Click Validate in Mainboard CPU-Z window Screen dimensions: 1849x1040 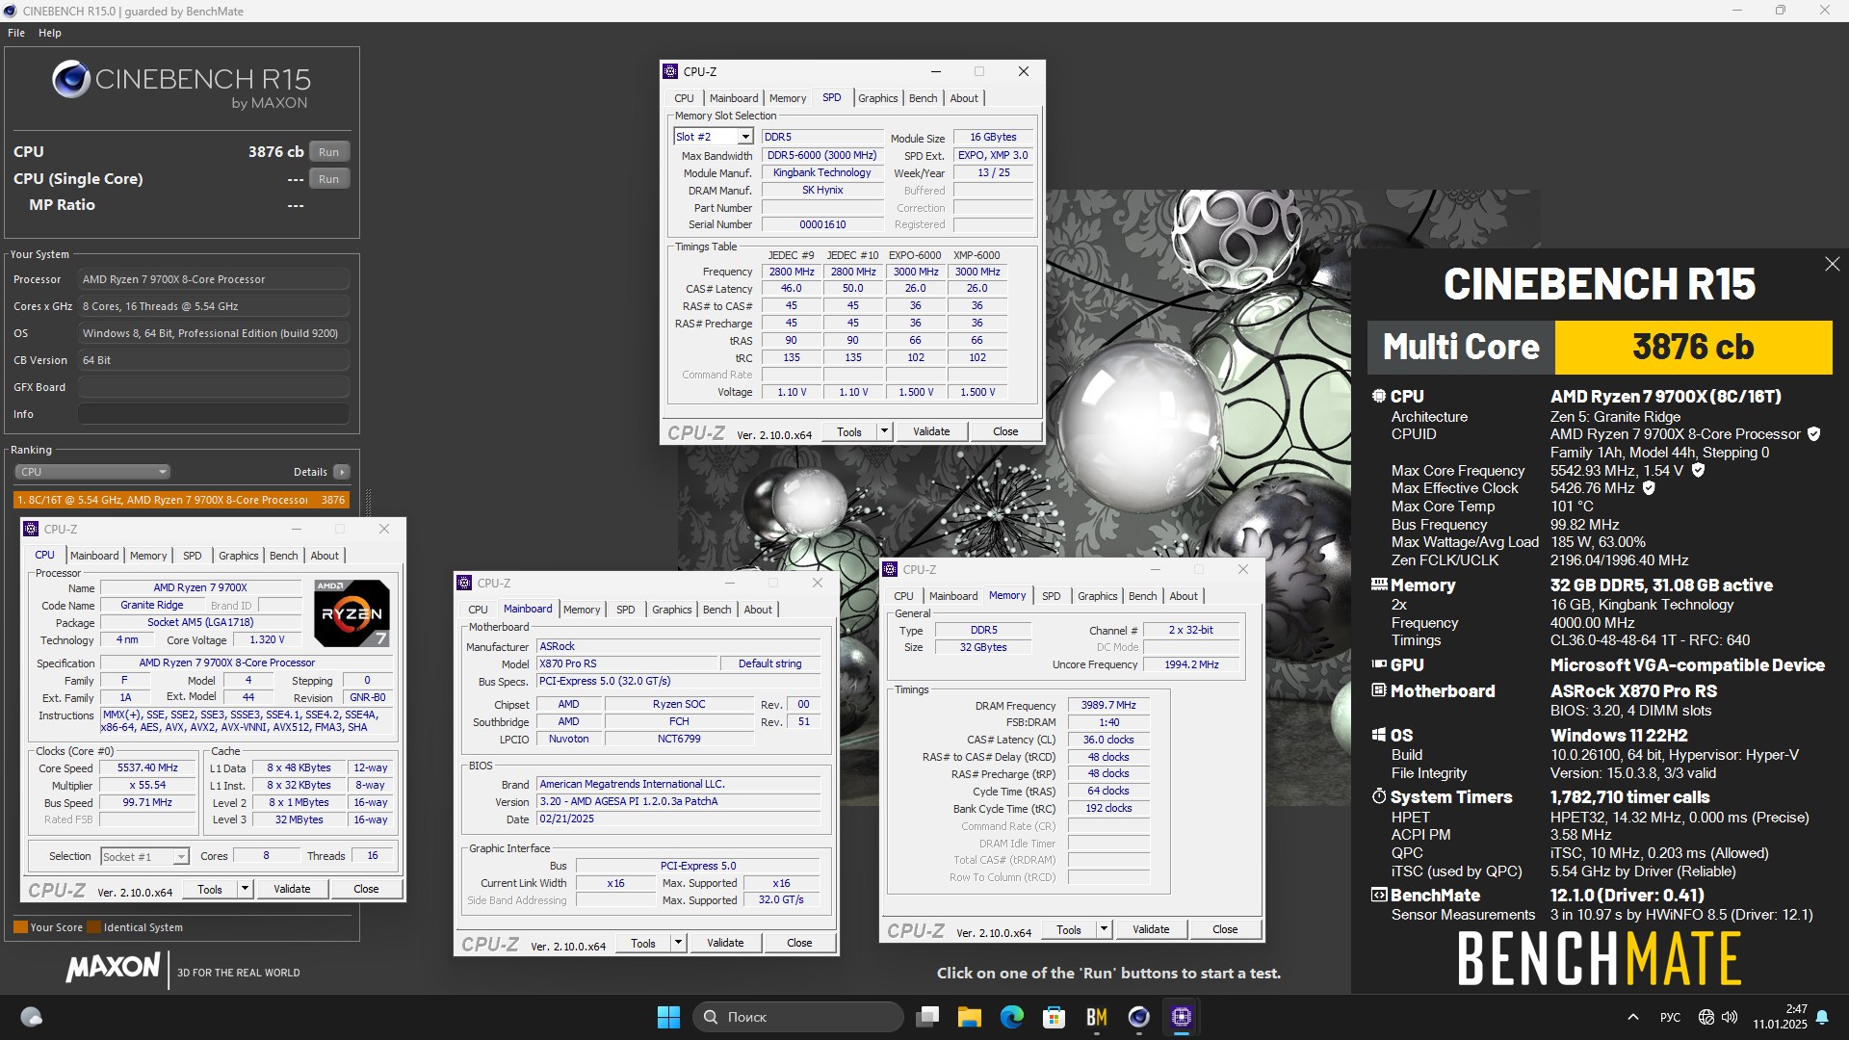(725, 943)
